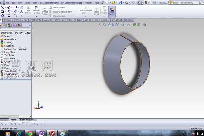Select the Ellipse sketch tool
Image resolution: width=204 pixels, height=136 pixels.
click(15, 12)
